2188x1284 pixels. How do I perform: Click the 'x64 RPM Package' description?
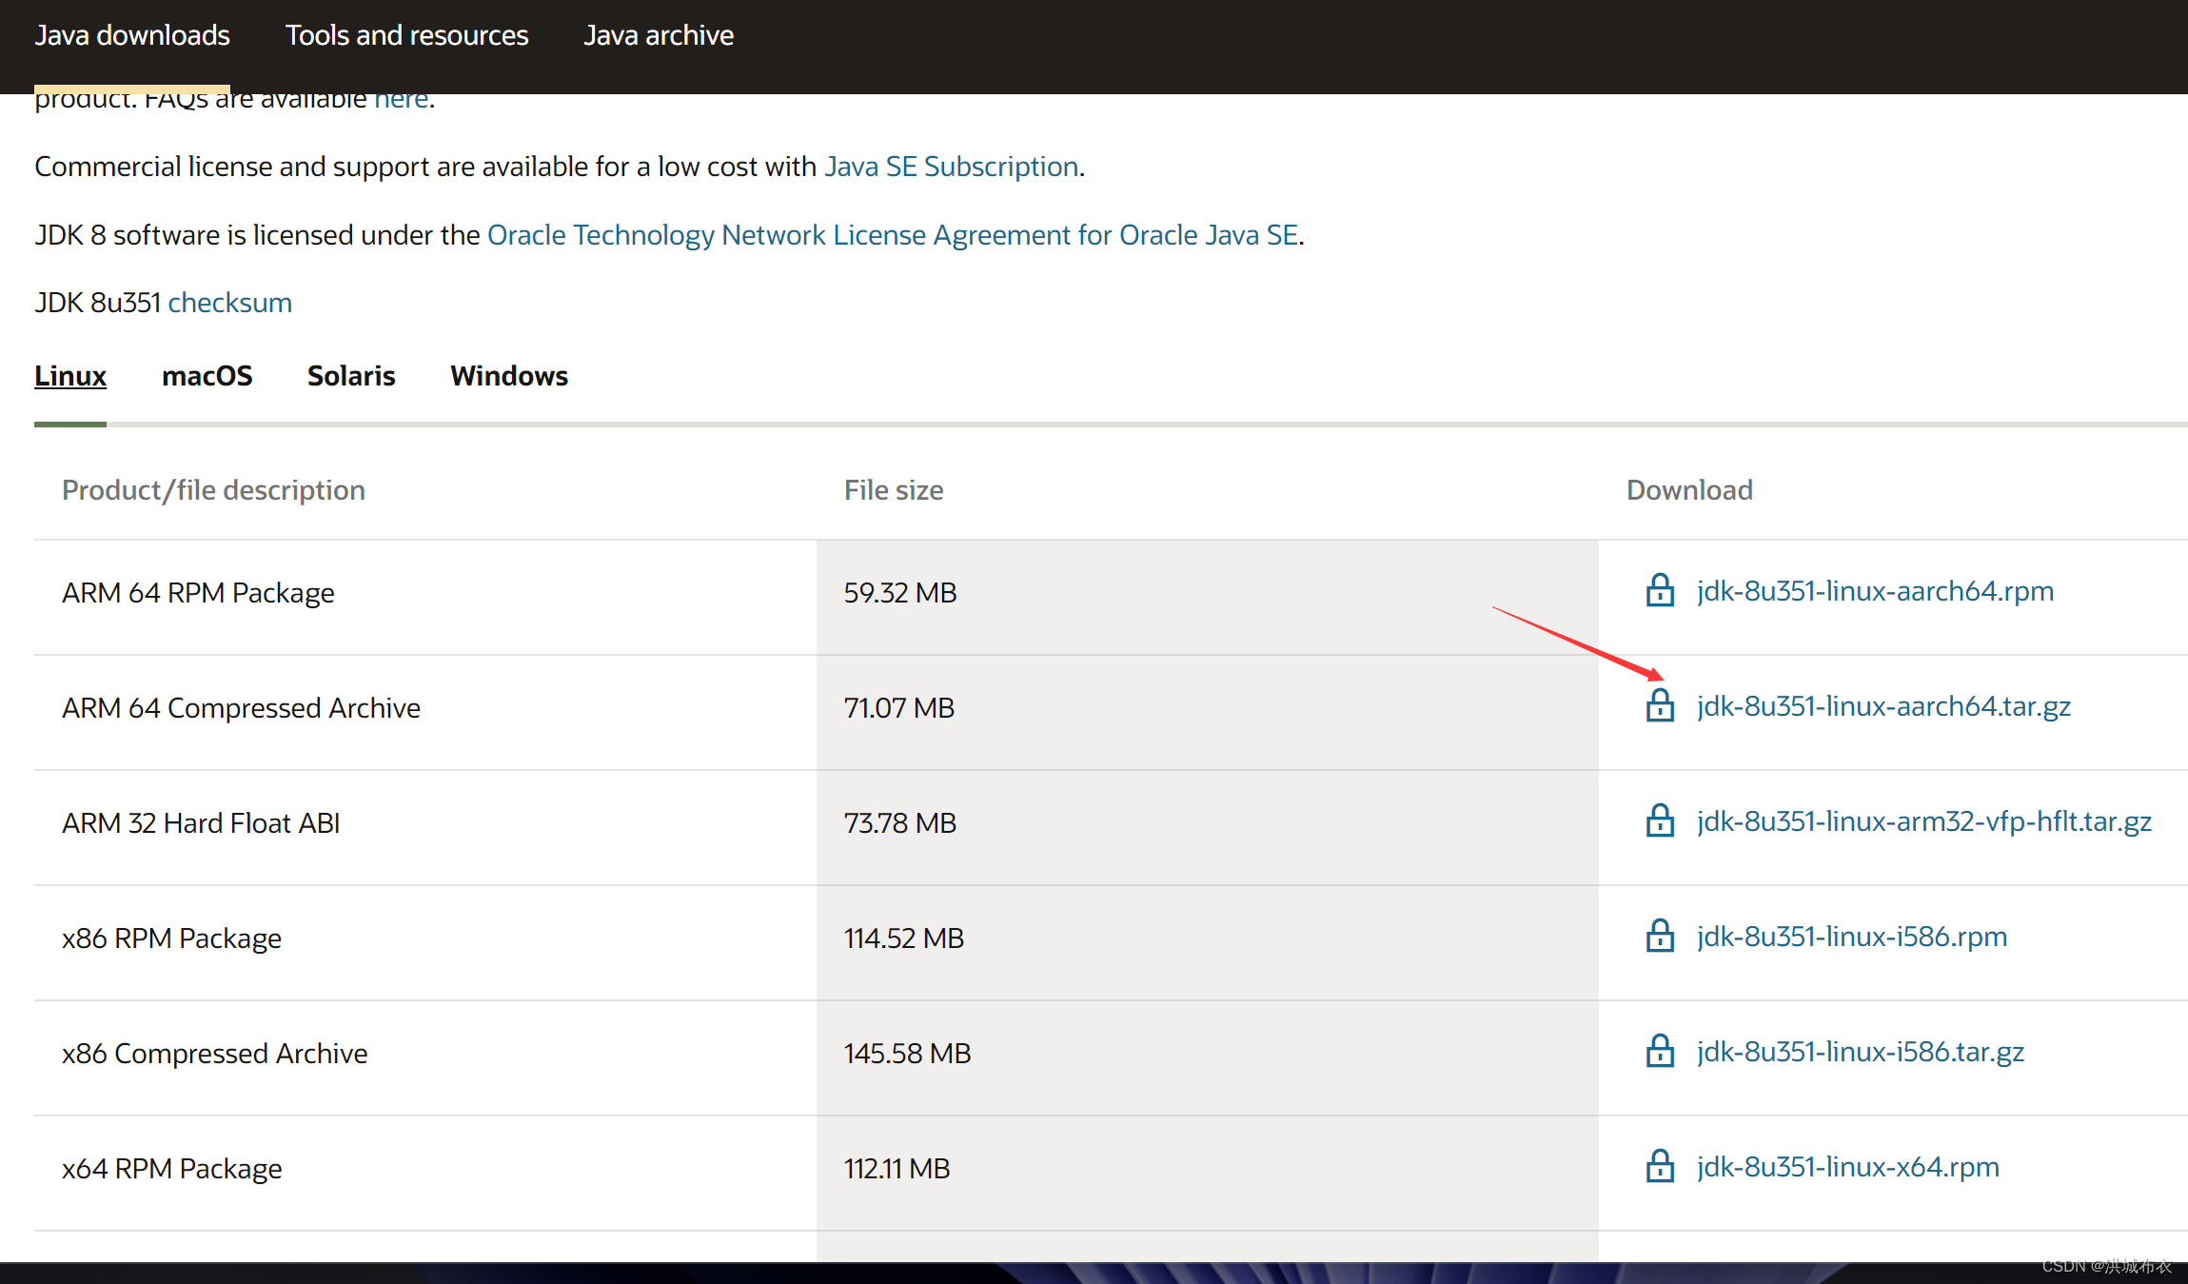(171, 1169)
